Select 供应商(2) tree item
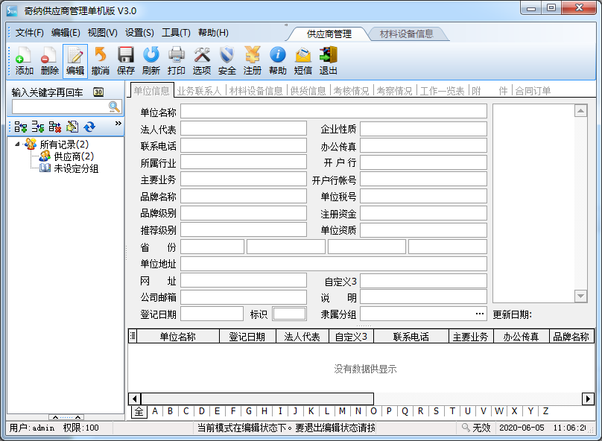602x441 pixels. tap(74, 156)
